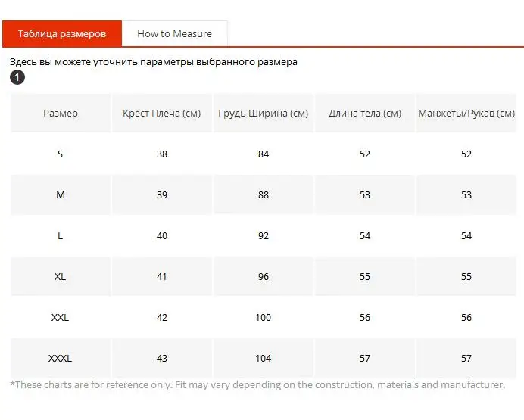The height and width of the screenshot is (420, 524).
Task: Click the size parameters description text
Action: [x=154, y=62]
